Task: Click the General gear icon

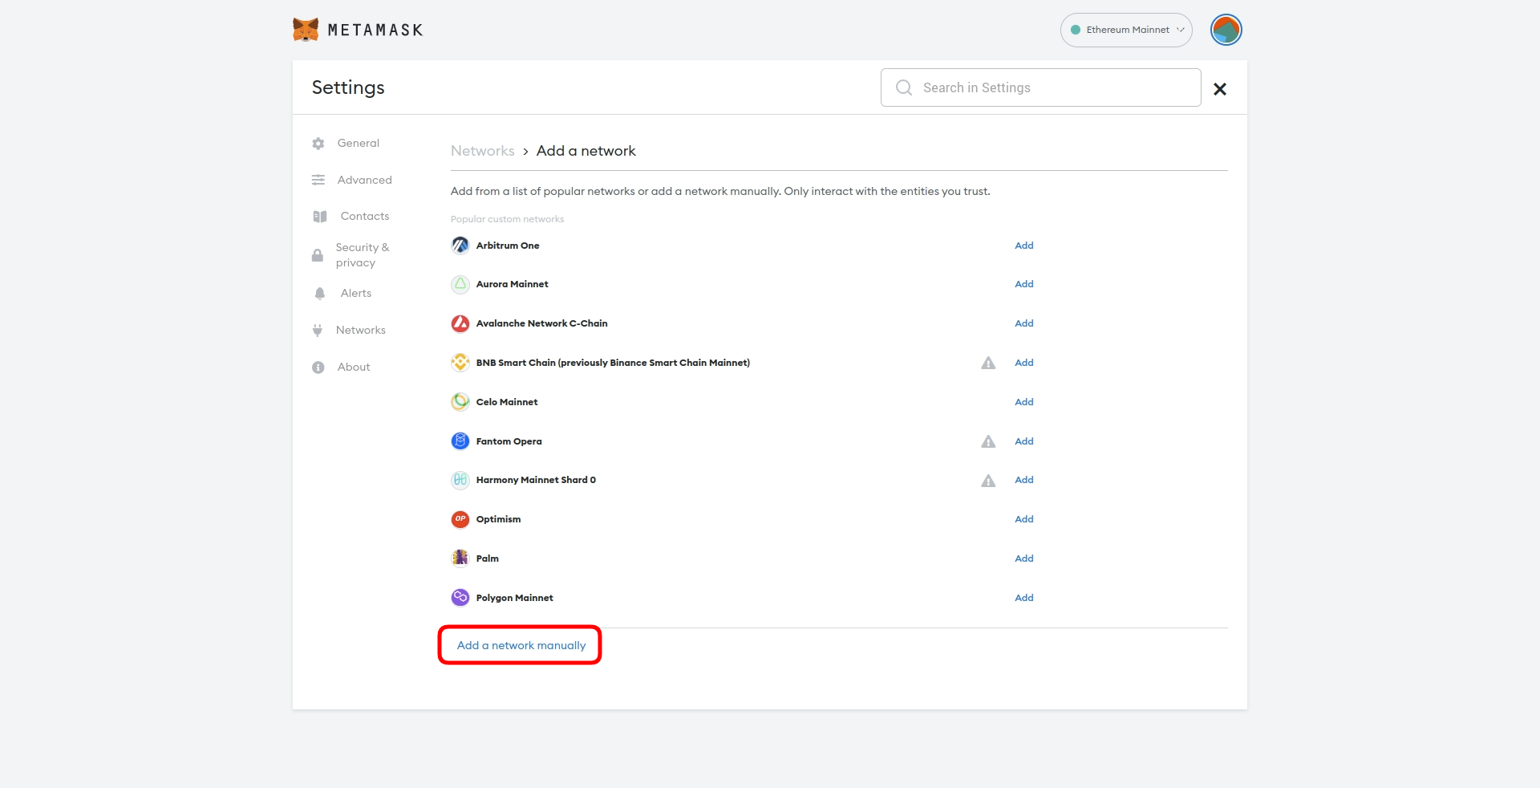Action: tap(318, 144)
